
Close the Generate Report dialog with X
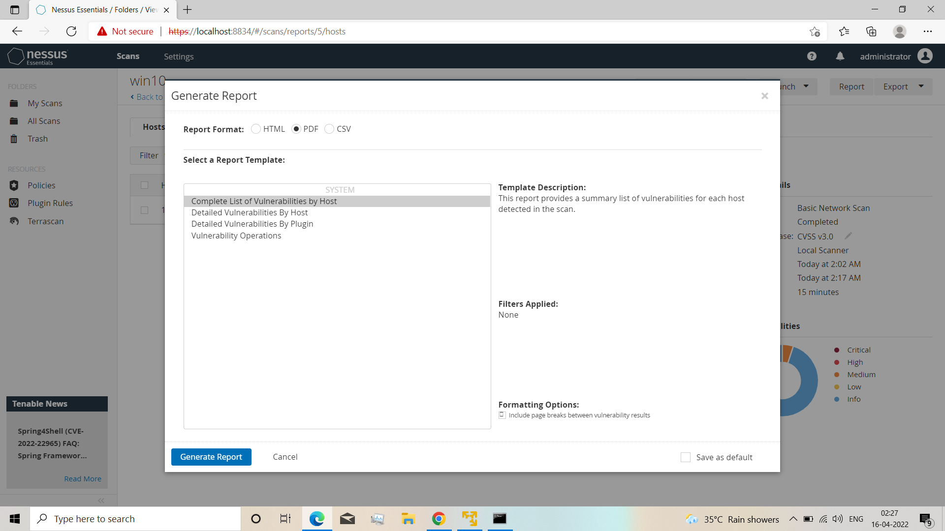(x=764, y=96)
